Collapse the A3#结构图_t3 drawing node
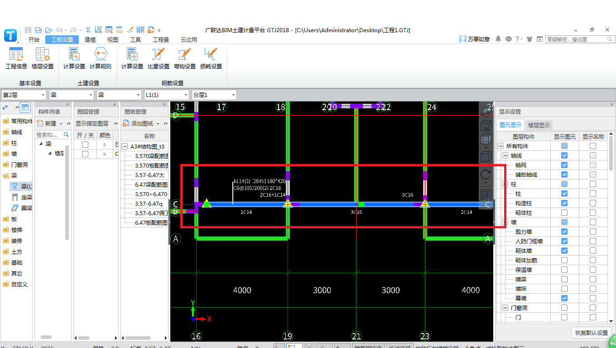The width and height of the screenshot is (616, 348). click(x=125, y=146)
